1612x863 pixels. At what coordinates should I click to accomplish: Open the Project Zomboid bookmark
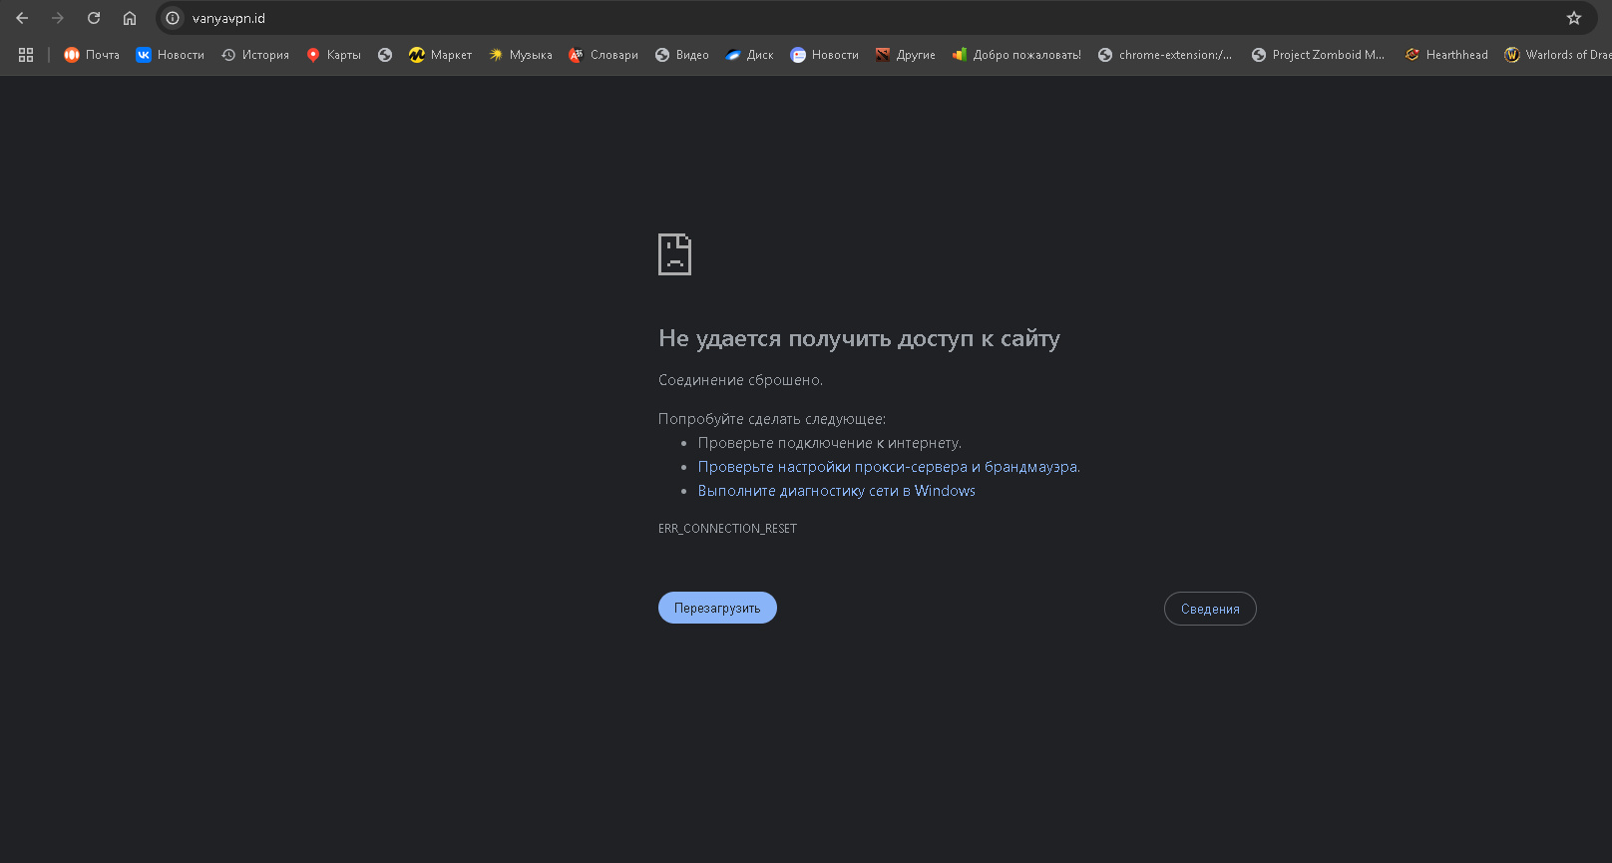1319,55
